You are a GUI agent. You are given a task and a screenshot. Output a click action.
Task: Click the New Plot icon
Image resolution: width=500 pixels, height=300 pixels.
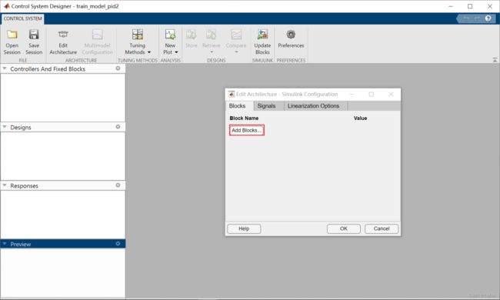pos(170,35)
